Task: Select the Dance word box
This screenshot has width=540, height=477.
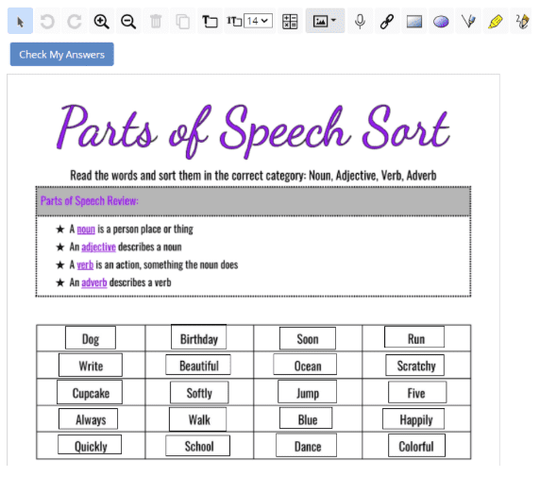Action: (307, 445)
